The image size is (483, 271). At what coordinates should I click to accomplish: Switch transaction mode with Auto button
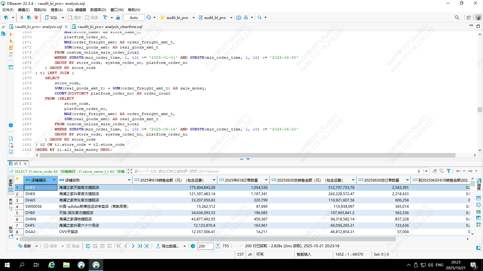pyautogui.click(x=134, y=17)
